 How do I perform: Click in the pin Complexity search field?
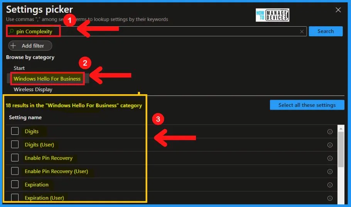coord(156,31)
